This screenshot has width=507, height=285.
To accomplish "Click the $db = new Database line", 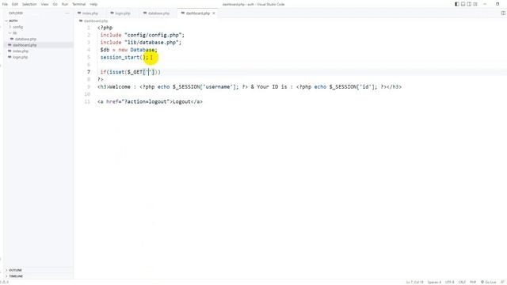I will (x=128, y=50).
